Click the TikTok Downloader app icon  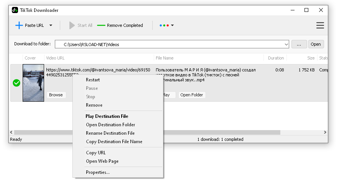[15, 10]
